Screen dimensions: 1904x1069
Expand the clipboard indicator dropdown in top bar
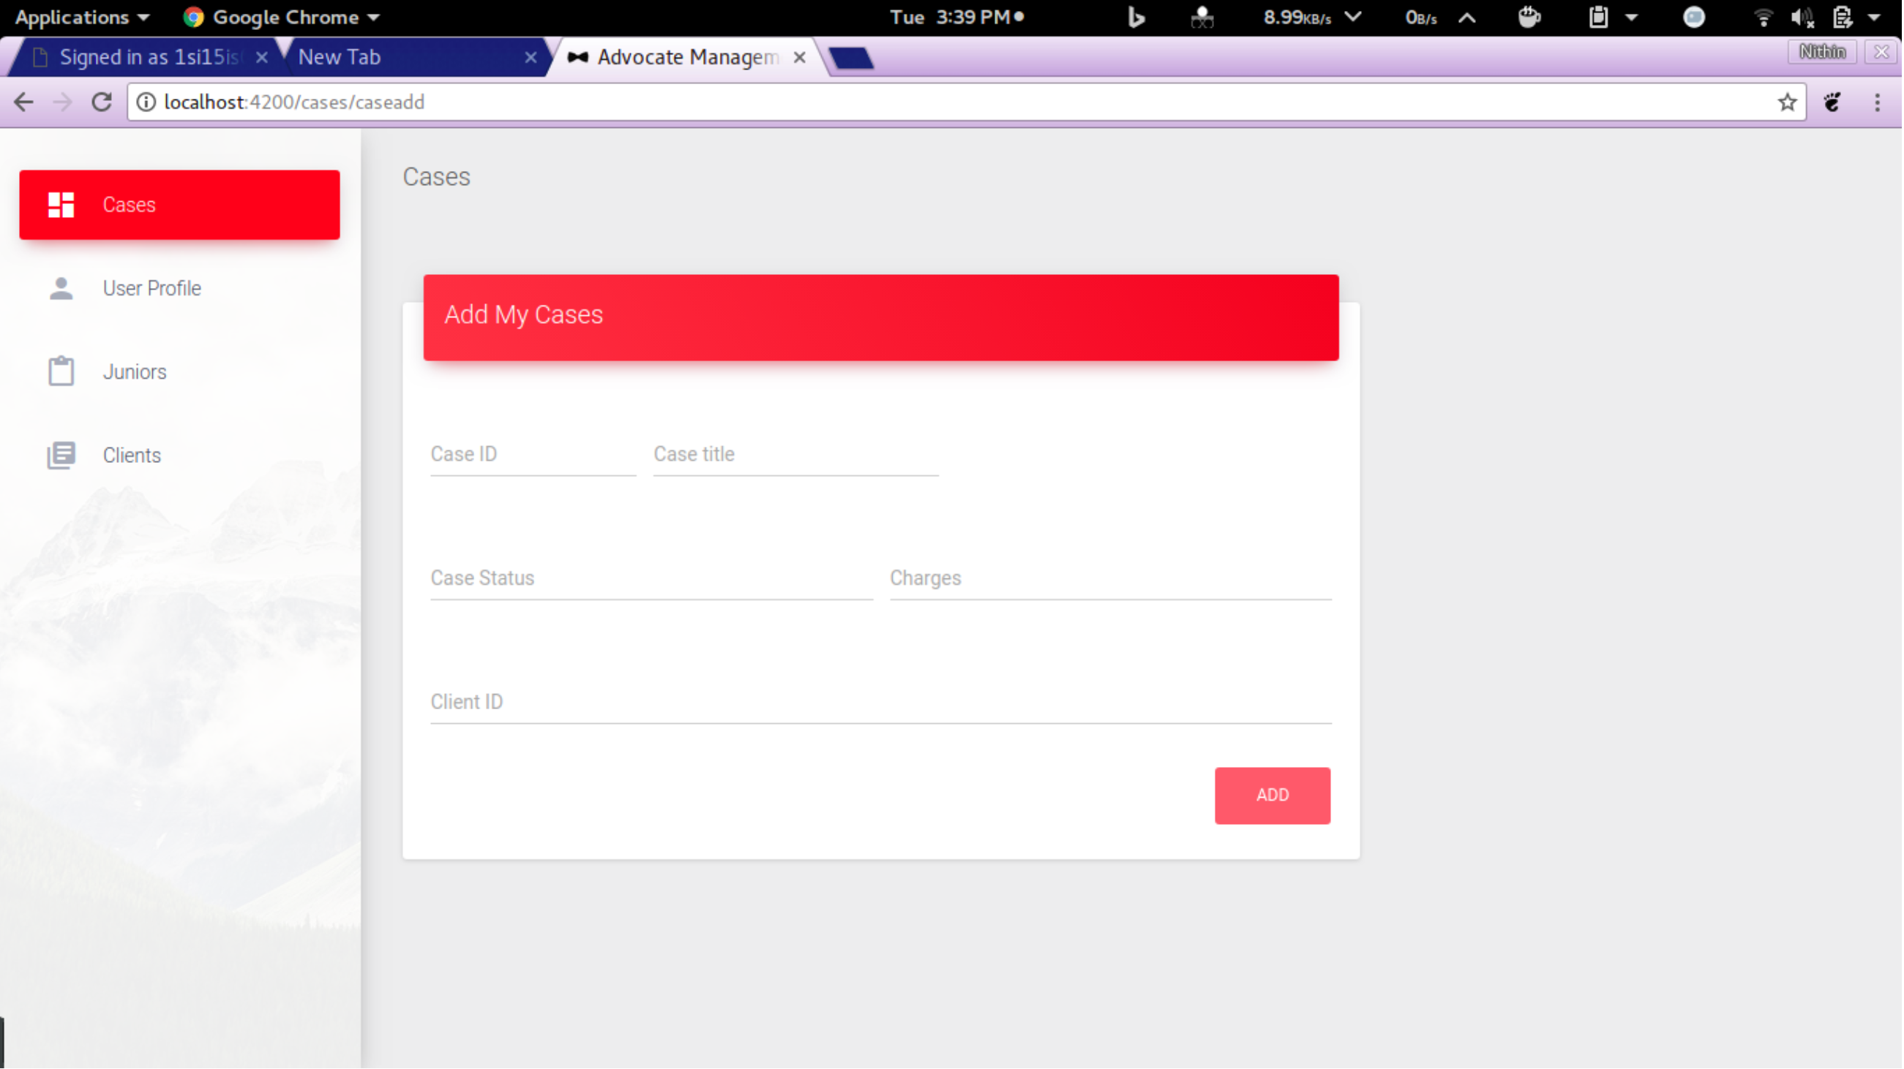click(x=1633, y=17)
